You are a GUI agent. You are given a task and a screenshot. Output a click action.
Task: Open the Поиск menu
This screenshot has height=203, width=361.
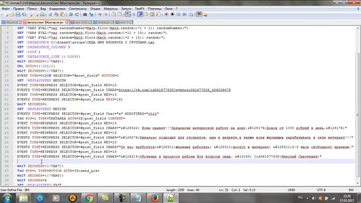click(32, 8)
